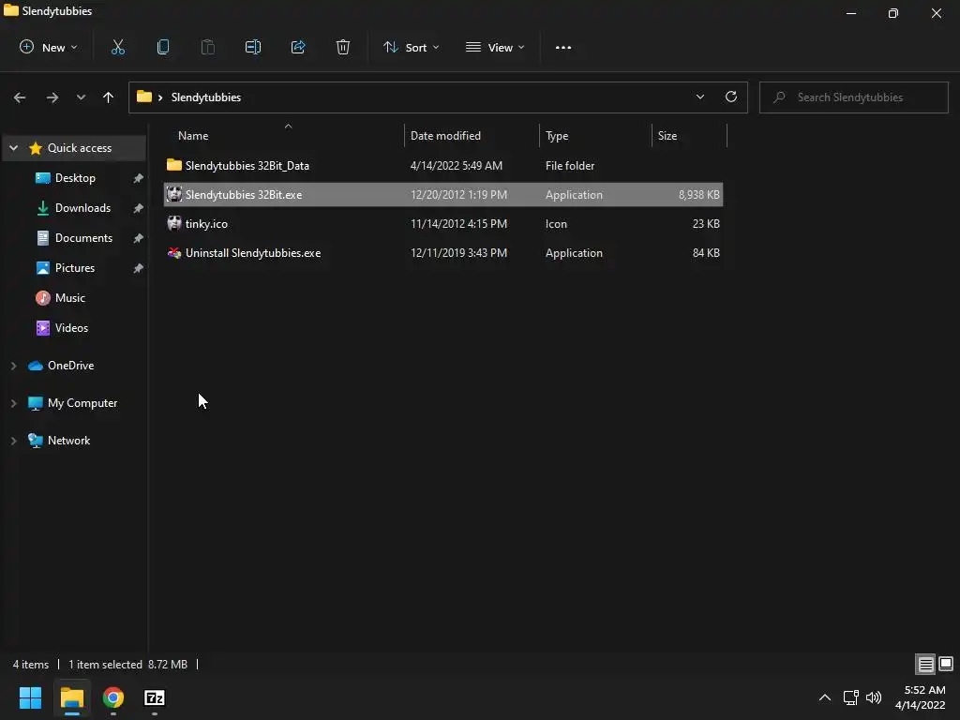Click the Paste clipboard icon
Screen dimensions: 960x720
pyautogui.click(x=208, y=47)
